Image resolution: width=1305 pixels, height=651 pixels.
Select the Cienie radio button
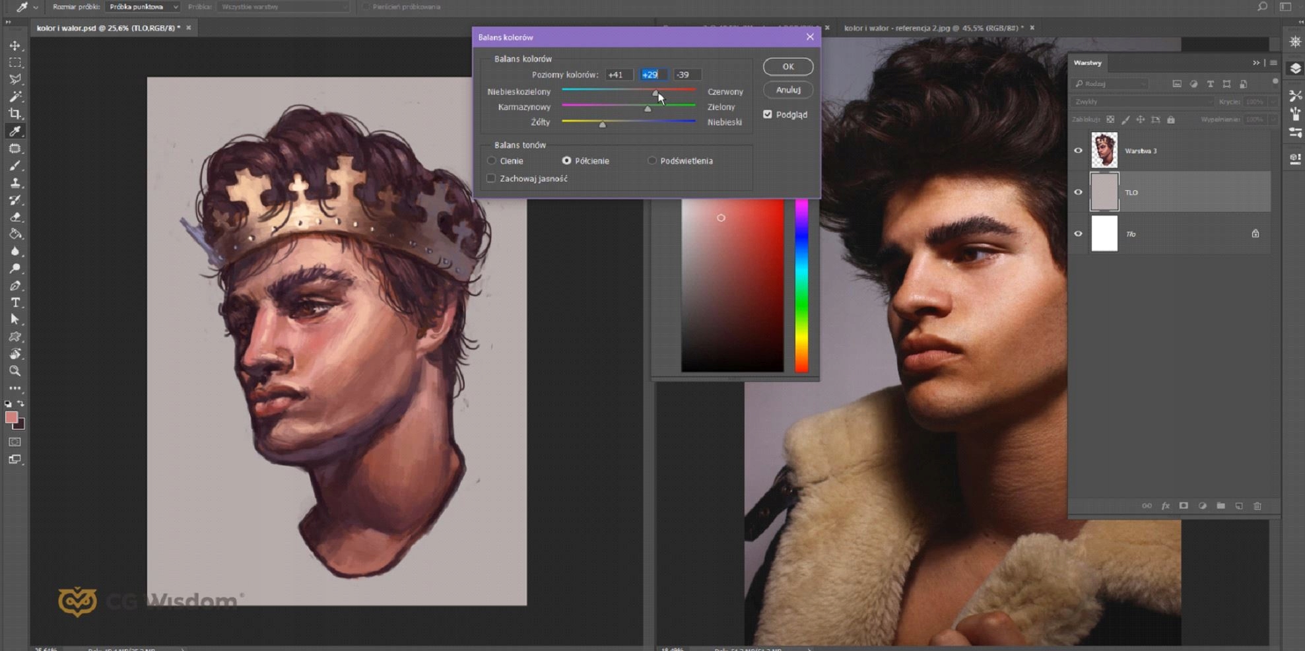tap(492, 160)
